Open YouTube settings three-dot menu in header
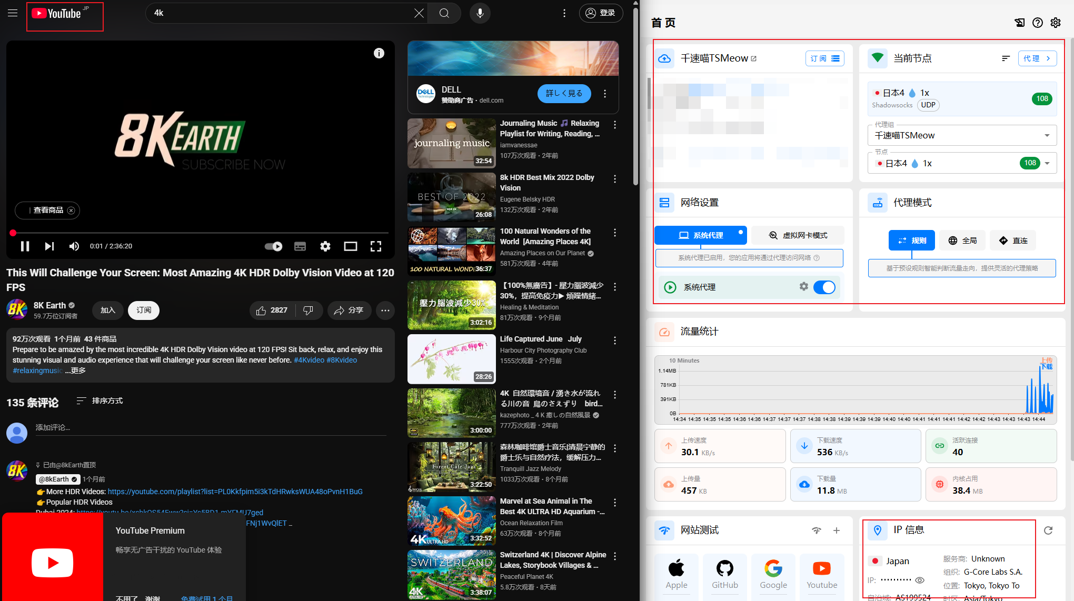Screen dimensions: 1074x601 click(564, 13)
